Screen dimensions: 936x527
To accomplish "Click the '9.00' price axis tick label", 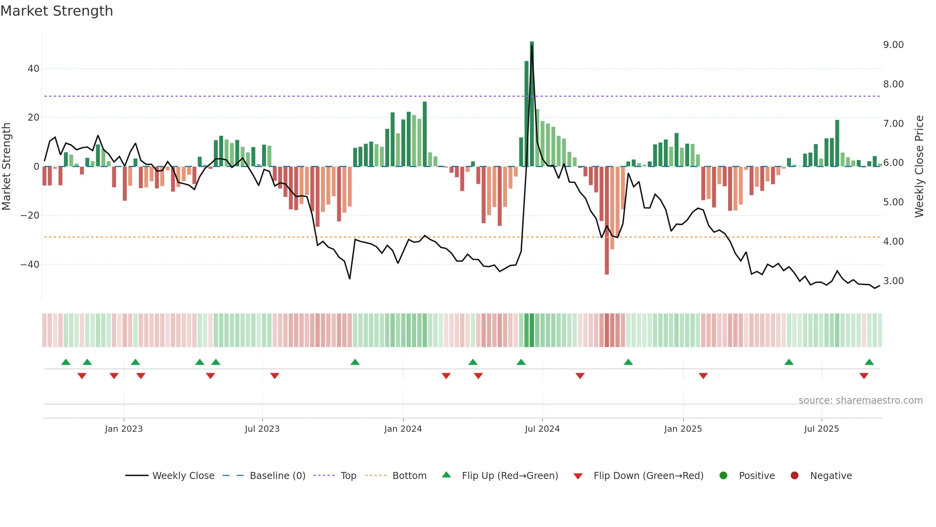I will tap(893, 45).
